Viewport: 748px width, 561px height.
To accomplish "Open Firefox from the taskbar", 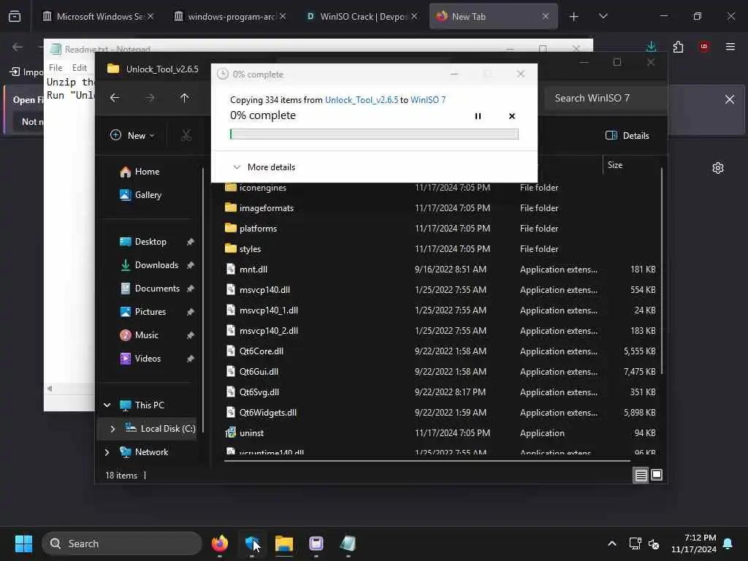I will pos(220,543).
